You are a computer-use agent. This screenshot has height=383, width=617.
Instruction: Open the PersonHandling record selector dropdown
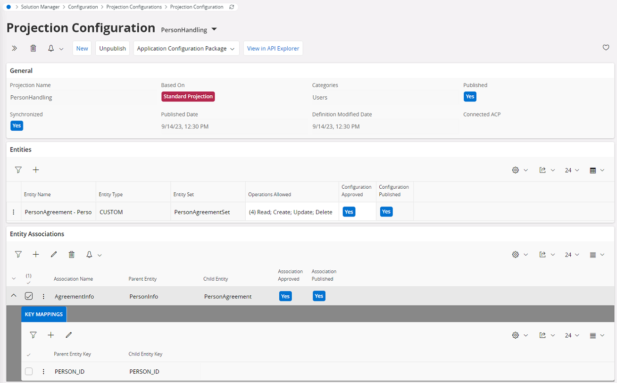click(x=214, y=29)
